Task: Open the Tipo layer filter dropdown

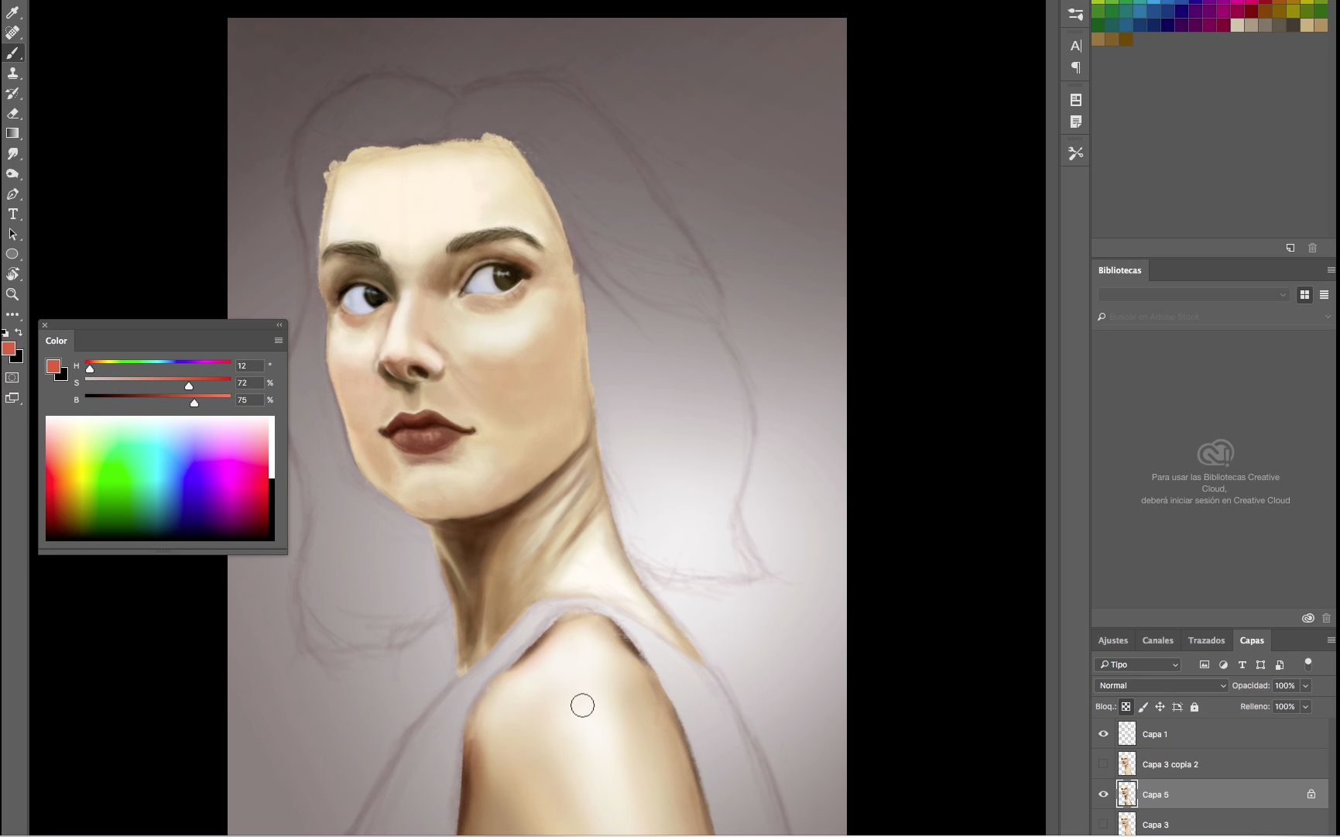Action: pos(1137,664)
